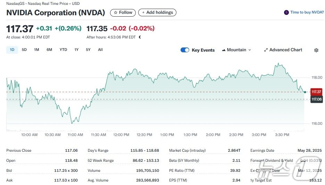This screenshot has height=185, width=325.
Task: Toggle the Key Events switch
Action: point(185,50)
